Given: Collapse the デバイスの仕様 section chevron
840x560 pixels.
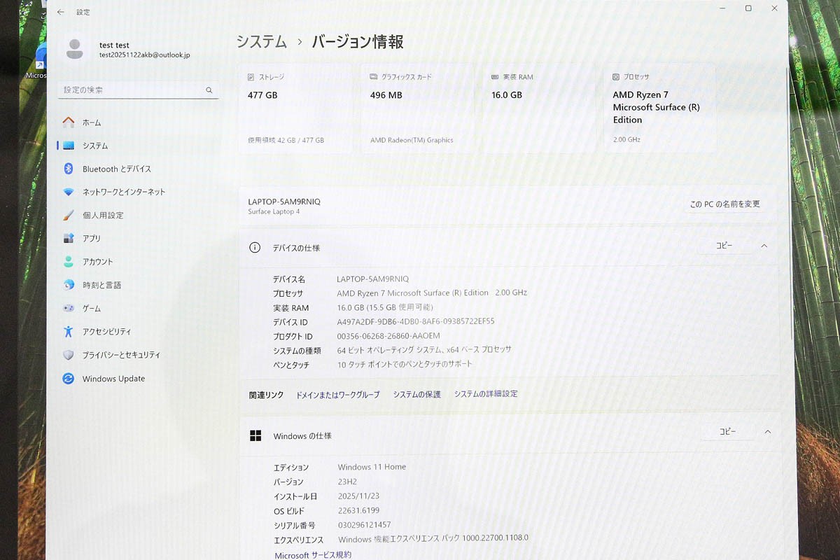Looking at the screenshot, I should (x=764, y=246).
